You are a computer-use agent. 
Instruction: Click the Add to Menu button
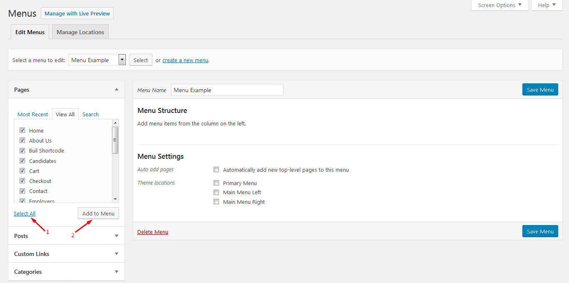click(x=98, y=213)
